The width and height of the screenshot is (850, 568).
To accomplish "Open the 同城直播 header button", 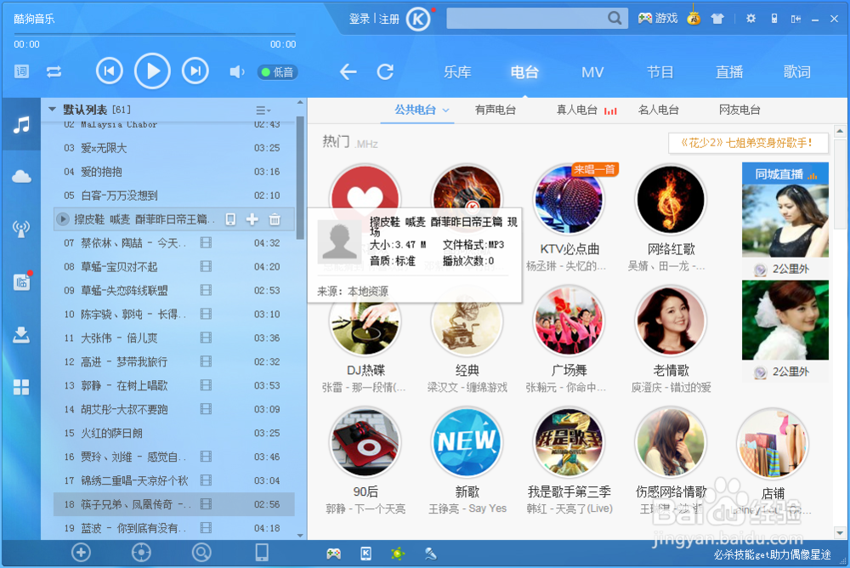I will pyautogui.click(x=785, y=173).
